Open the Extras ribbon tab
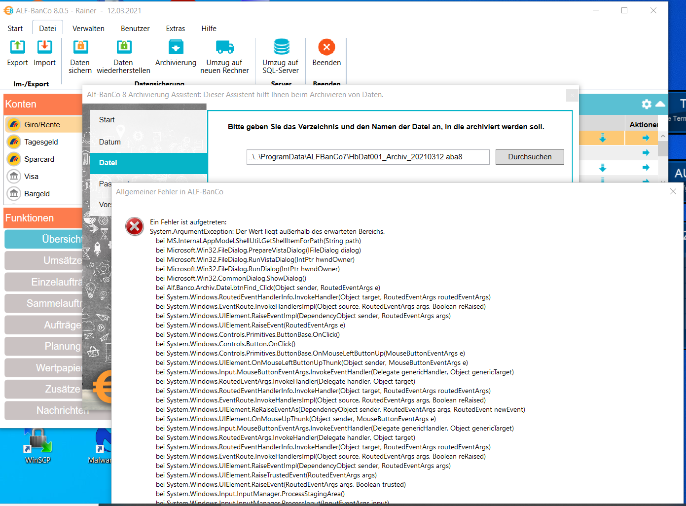Screen dimensions: 686x506 tap(176, 29)
